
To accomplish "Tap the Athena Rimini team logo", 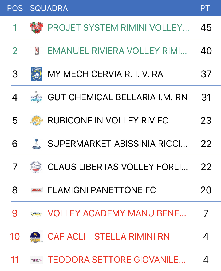I will click(37, 28).
